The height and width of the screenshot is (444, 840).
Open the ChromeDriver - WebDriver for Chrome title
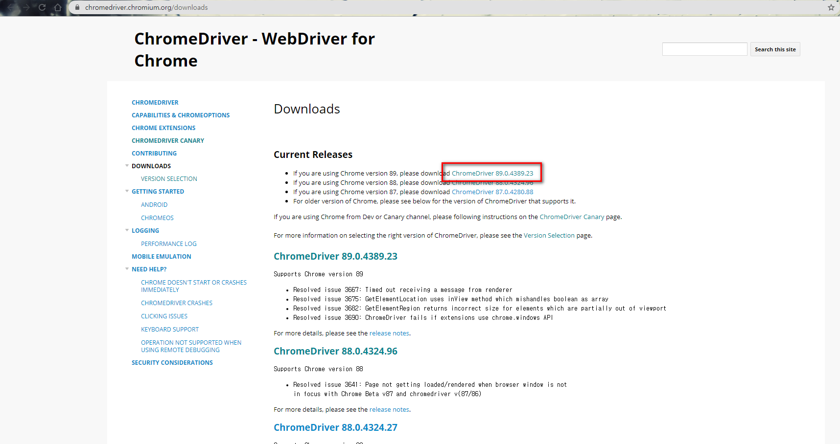click(x=255, y=49)
